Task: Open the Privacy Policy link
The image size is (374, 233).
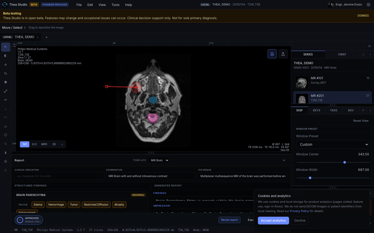Action: (299, 211)
